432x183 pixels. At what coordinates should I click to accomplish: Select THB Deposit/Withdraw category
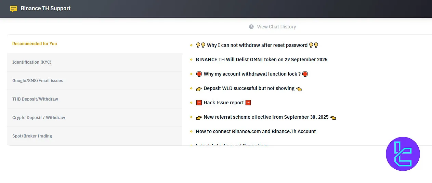click(35, 99)
